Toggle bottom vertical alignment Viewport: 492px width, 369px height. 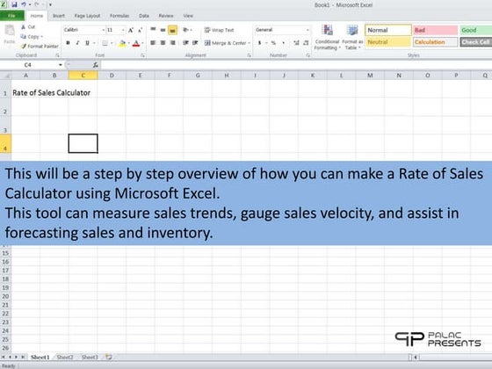click(172, 30)
